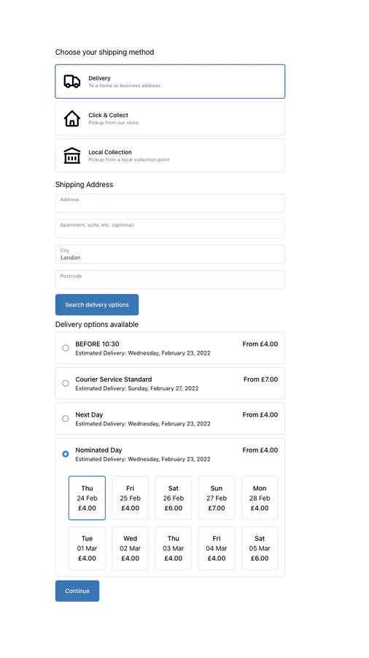Select Mon 28 Feb delivery day
Screen dimensions: 369x658
point(260,498)
